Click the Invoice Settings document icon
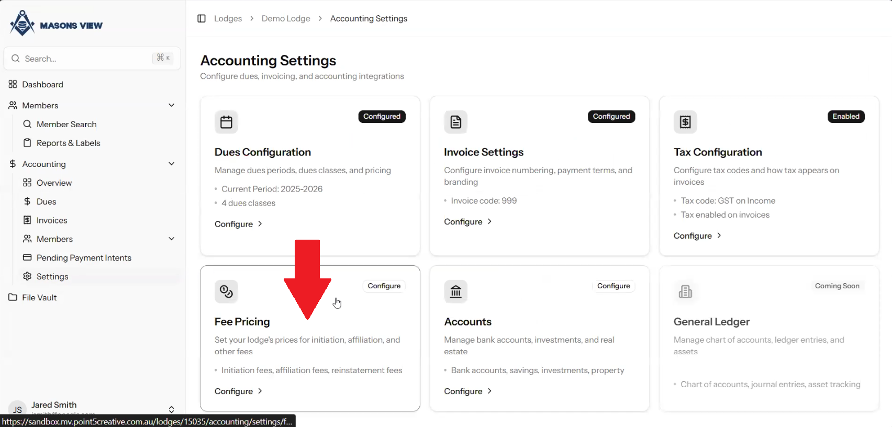 (455, 122)
